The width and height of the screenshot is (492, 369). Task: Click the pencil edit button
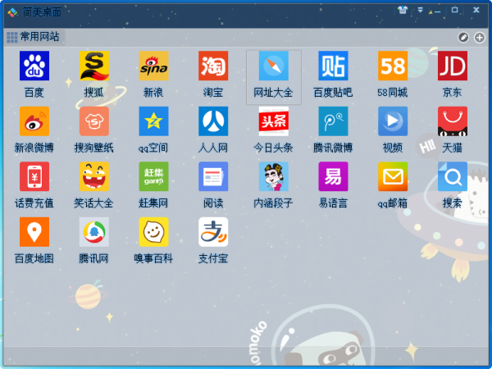click(x=463, y=38)
